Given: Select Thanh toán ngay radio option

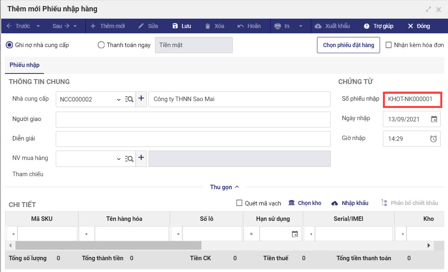Looking at the screenshot, I should click(101, 45).
